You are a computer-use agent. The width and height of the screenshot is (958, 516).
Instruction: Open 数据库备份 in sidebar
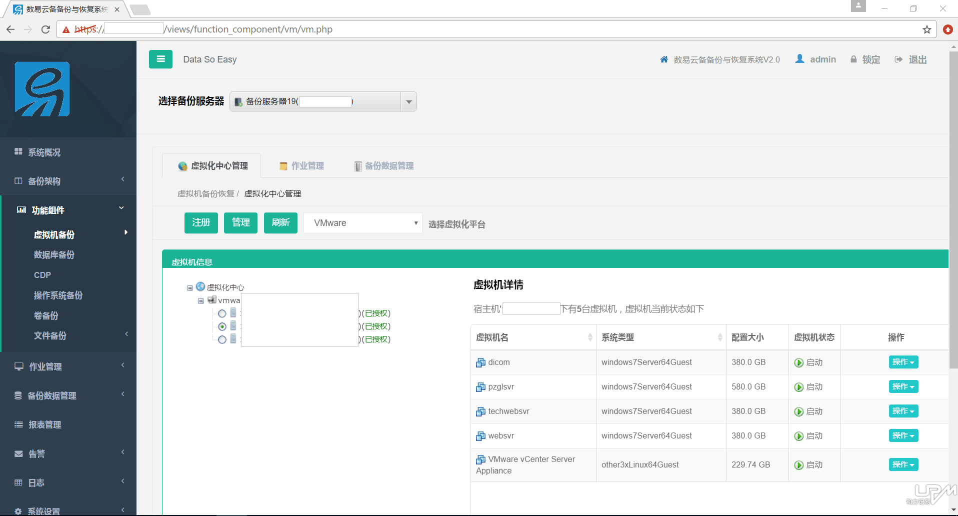tap(54, 254)
